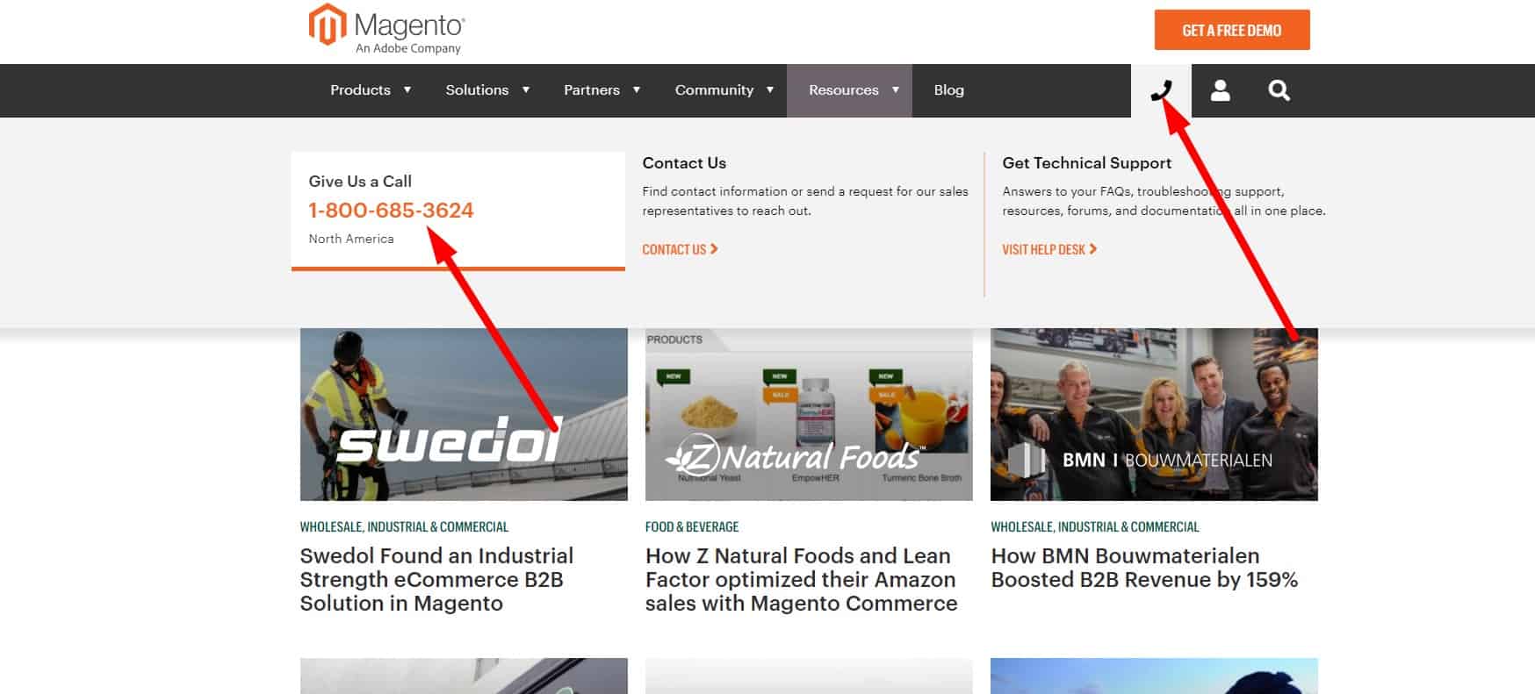
Task: Expand the Solutions dropdown arrow
Action: pos(526,90)
